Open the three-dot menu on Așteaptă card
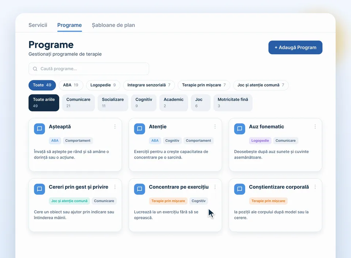351x258 pixels. coord(115,127)
